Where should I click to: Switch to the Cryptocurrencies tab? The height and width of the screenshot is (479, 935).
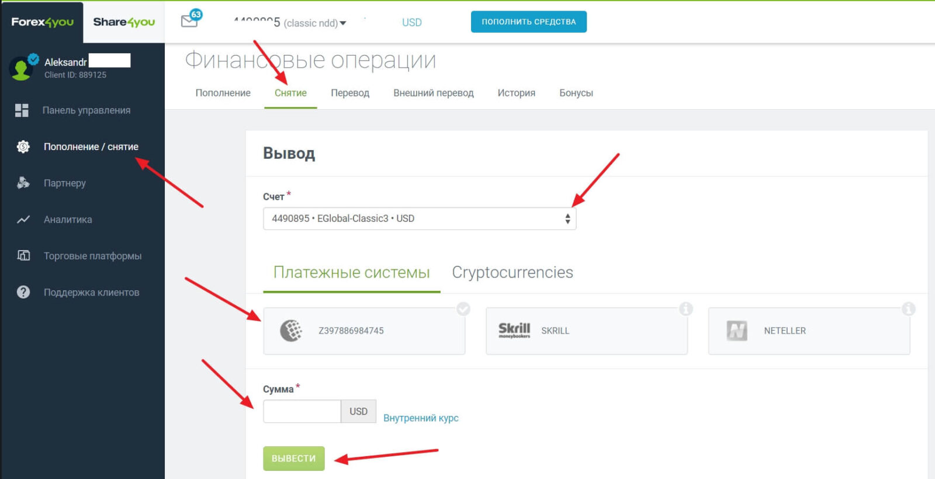coord(512,272)
